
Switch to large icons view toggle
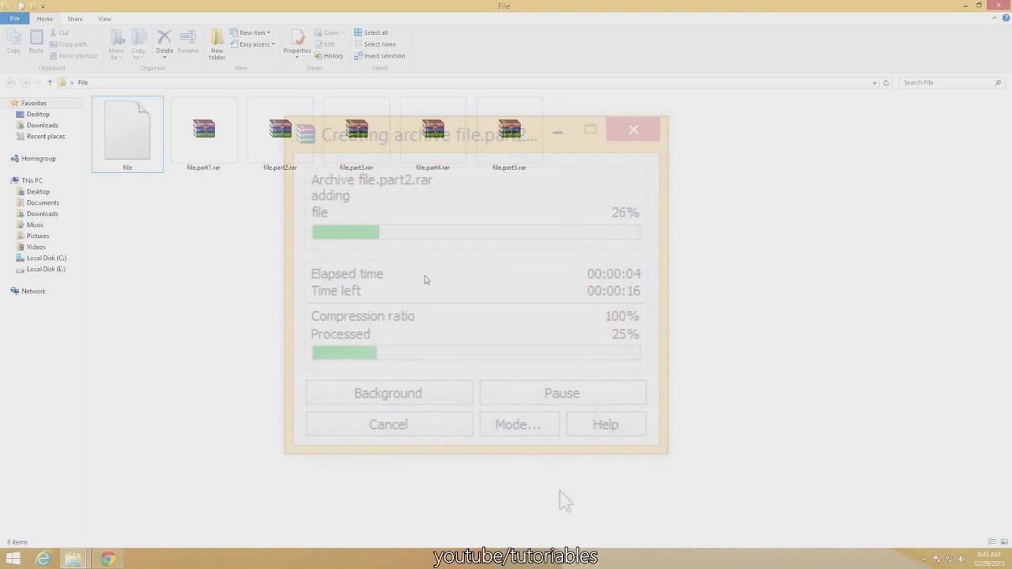click(1004, 541)
